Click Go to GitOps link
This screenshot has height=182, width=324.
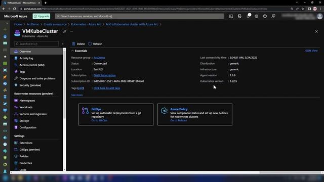click(99, 120)
